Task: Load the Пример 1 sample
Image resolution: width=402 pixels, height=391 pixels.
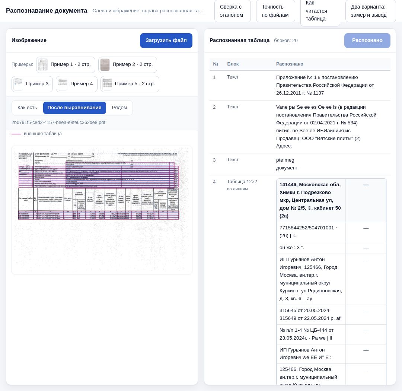Action: click(66, 65)
